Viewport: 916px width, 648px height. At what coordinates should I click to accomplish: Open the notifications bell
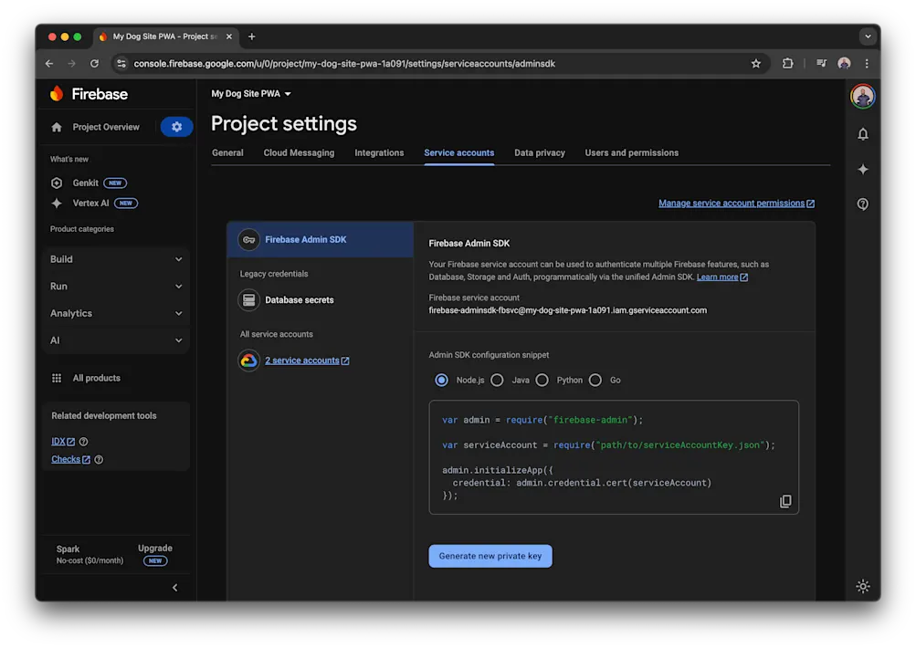[x=862, y=133]
